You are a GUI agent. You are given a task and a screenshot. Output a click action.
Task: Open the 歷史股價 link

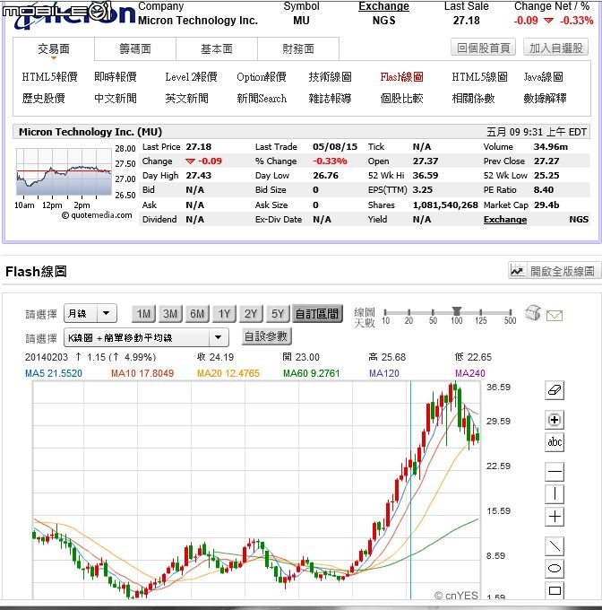pyautogui.click(x=44, y=99)
